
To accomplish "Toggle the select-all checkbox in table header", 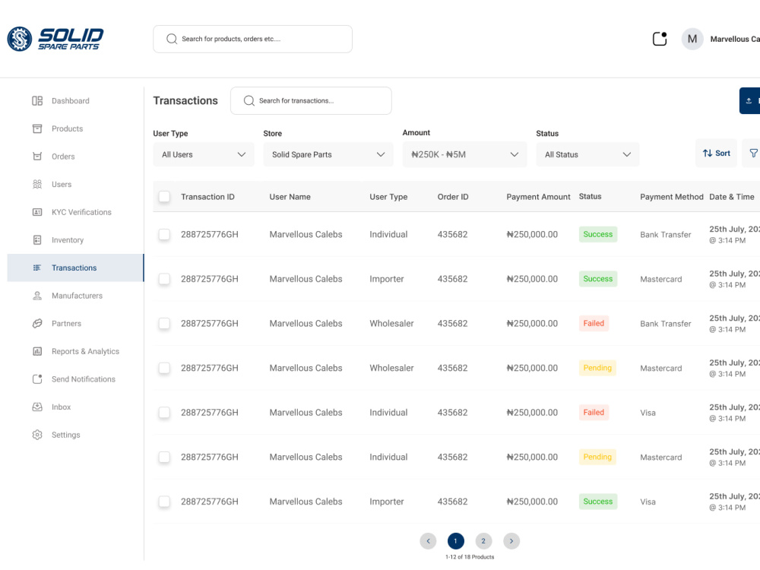I will (x=164, y=196).
